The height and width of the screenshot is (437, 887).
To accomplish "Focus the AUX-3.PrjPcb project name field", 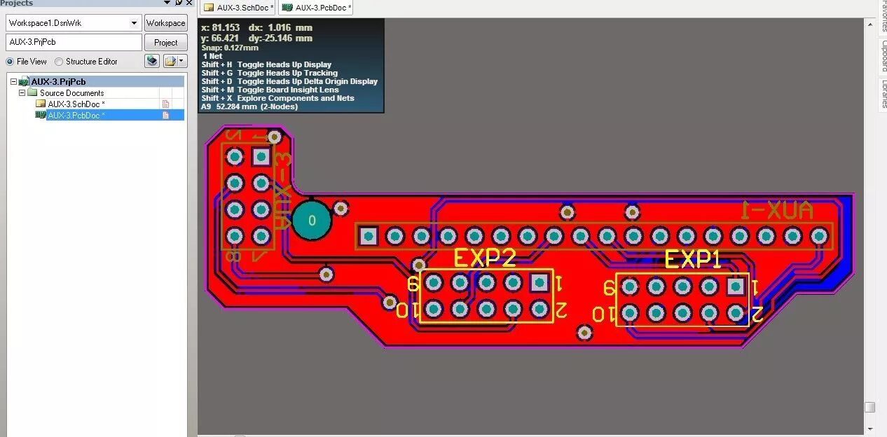I will [x=74, y=42].
